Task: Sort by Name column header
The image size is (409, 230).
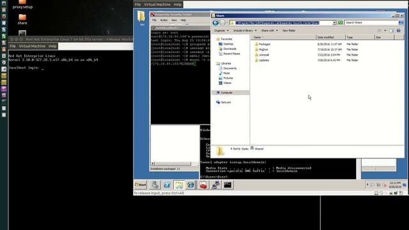Action: [x=283, y=38]
